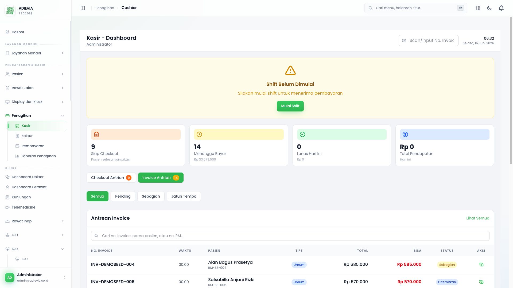Open Laporan Penagihan submenu item

tap(37, 156)
